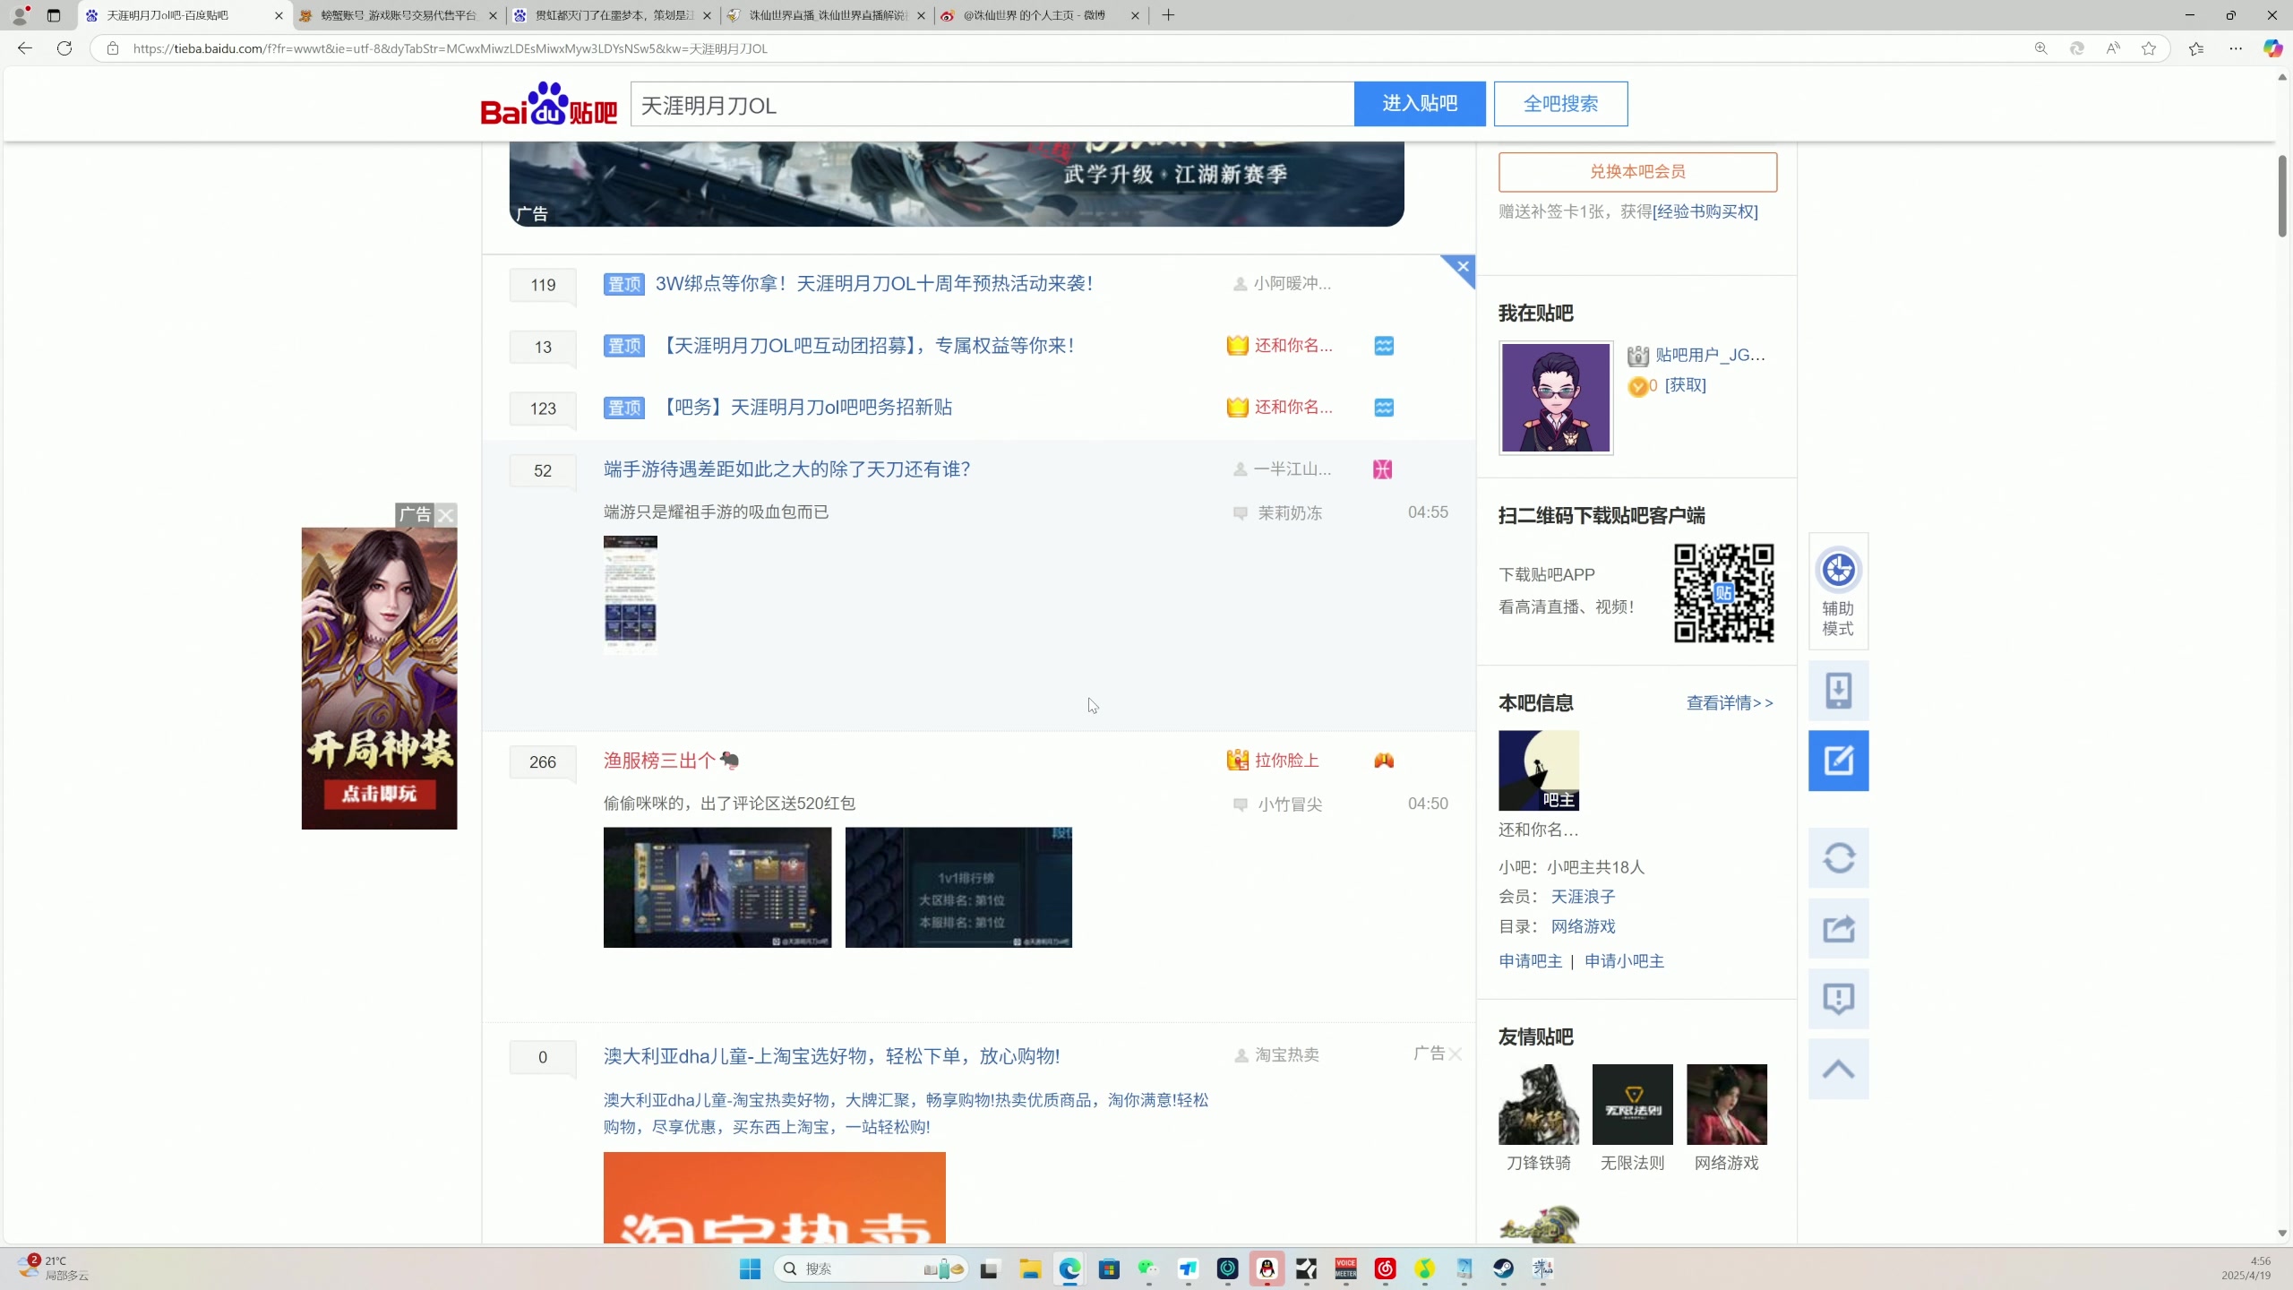Click the download app sidebar icon
The width and height of the screenshot is (2293, 1290).
tap(1838, 691)
